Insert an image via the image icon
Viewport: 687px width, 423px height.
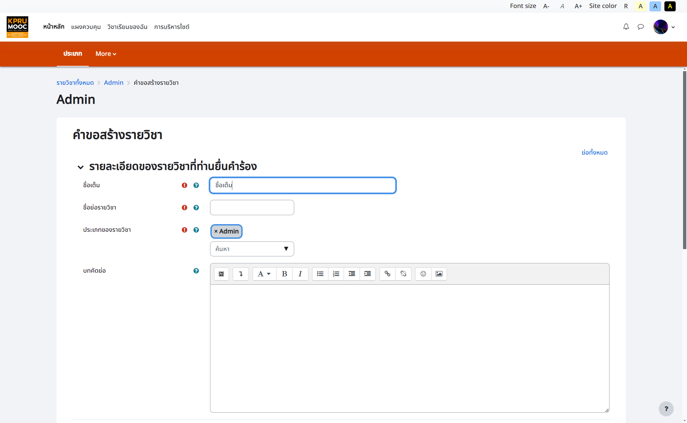[x=439, y=274]
